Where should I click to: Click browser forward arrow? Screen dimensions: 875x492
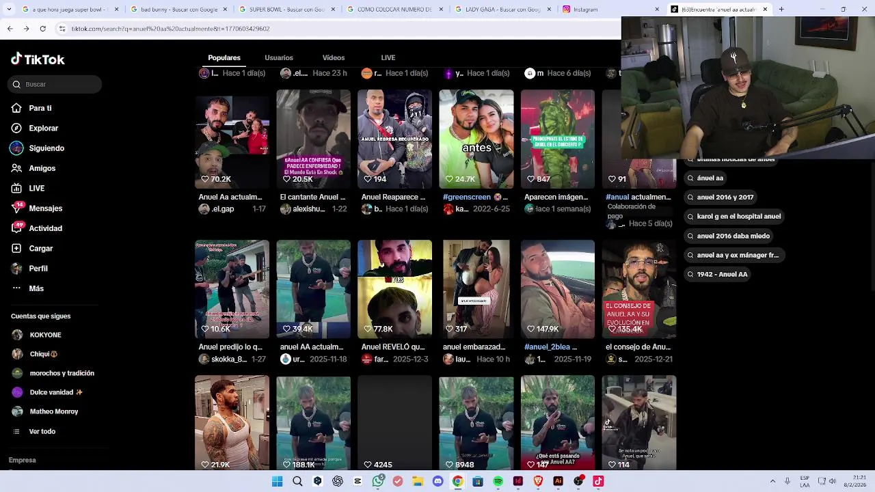tap(26, 29)
